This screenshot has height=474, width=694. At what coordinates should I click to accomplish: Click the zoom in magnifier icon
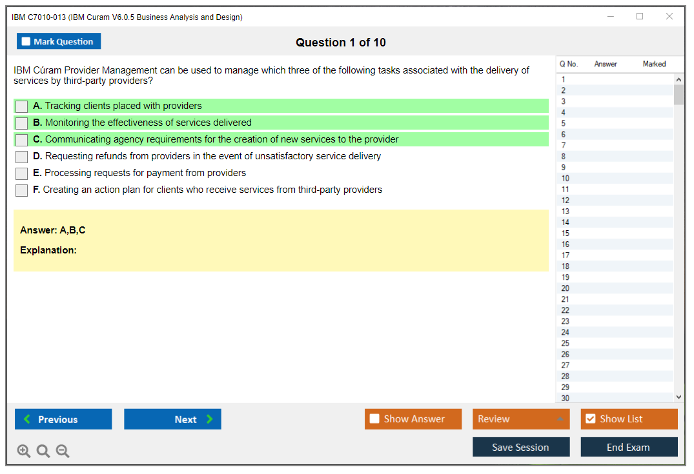point(23,451)
